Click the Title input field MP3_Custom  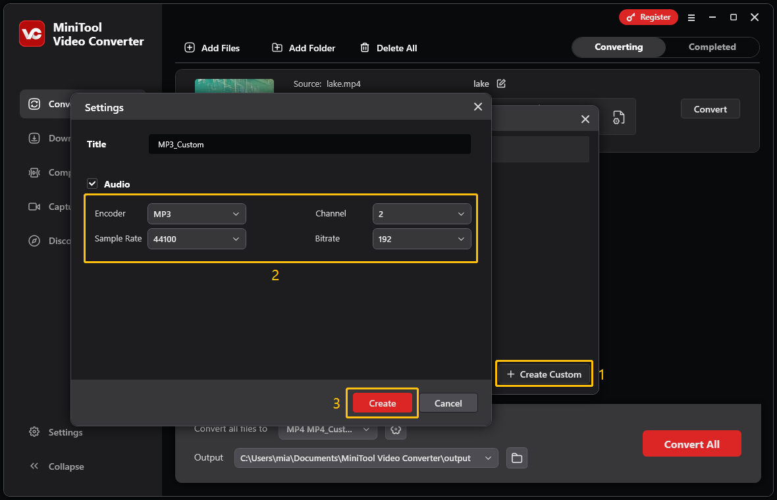309,144
